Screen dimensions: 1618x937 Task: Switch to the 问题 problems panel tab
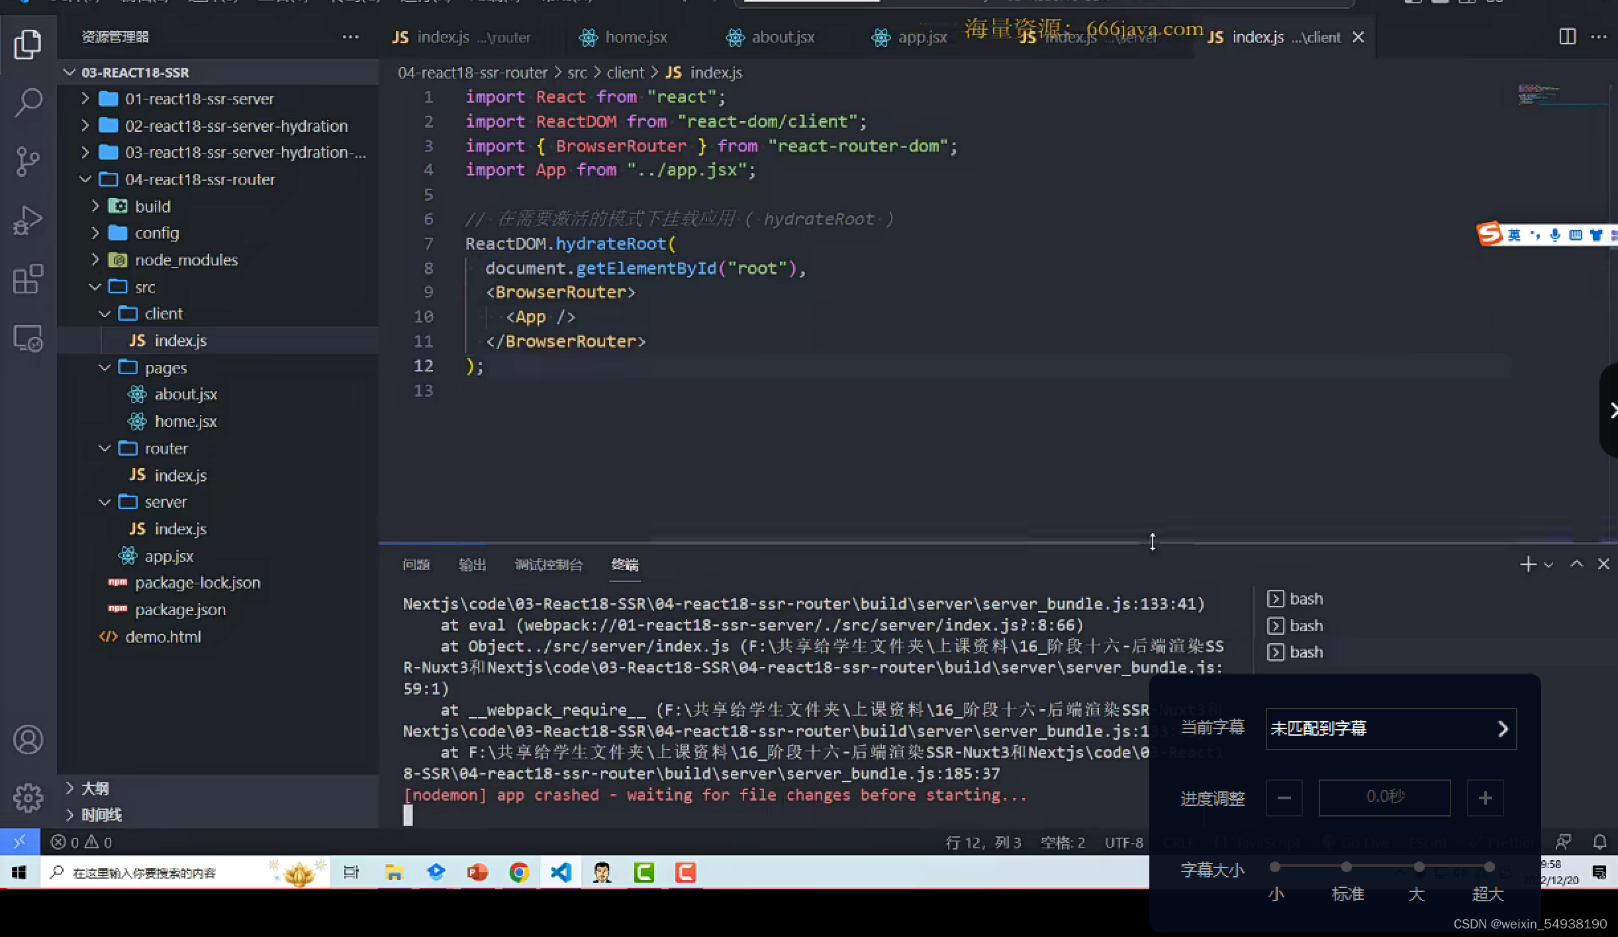pyautogui.click(x=416, y=565)
